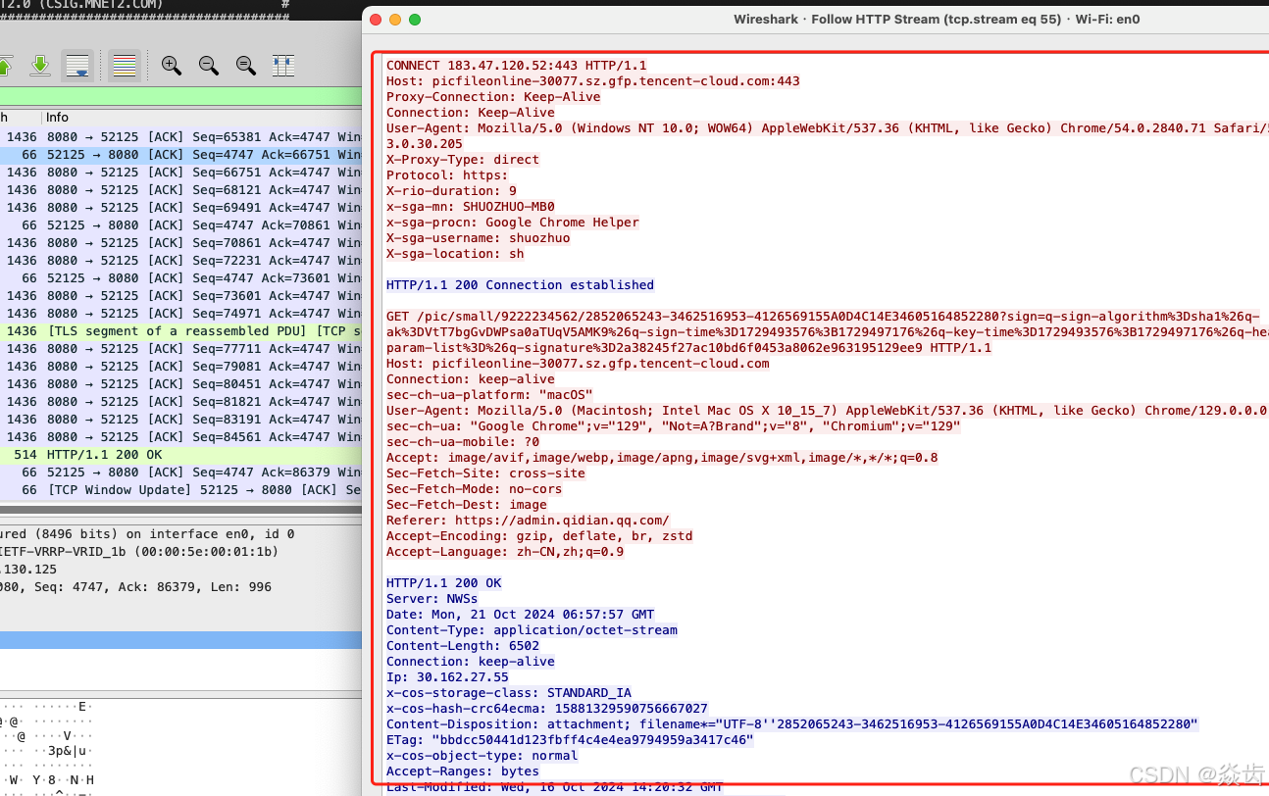
Task: Click Accept-Ranges: bytes line
Action: coord(463,771)
